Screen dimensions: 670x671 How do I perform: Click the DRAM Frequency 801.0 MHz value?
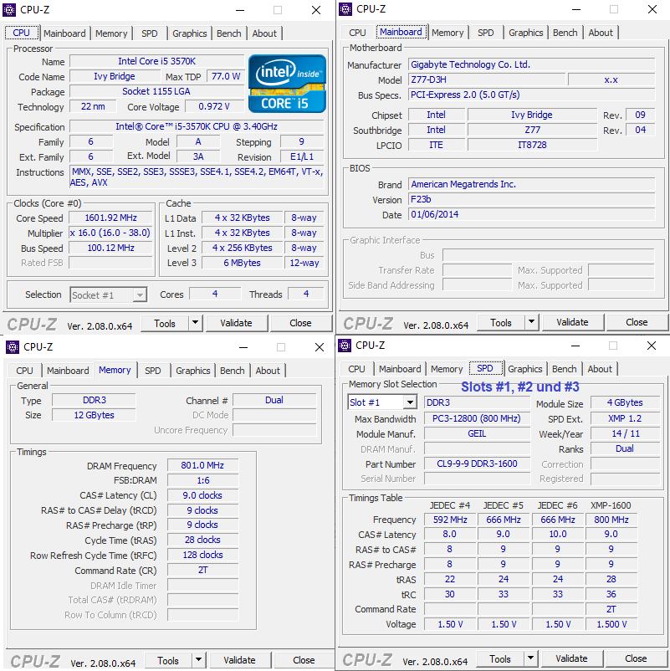coord(202,465)
